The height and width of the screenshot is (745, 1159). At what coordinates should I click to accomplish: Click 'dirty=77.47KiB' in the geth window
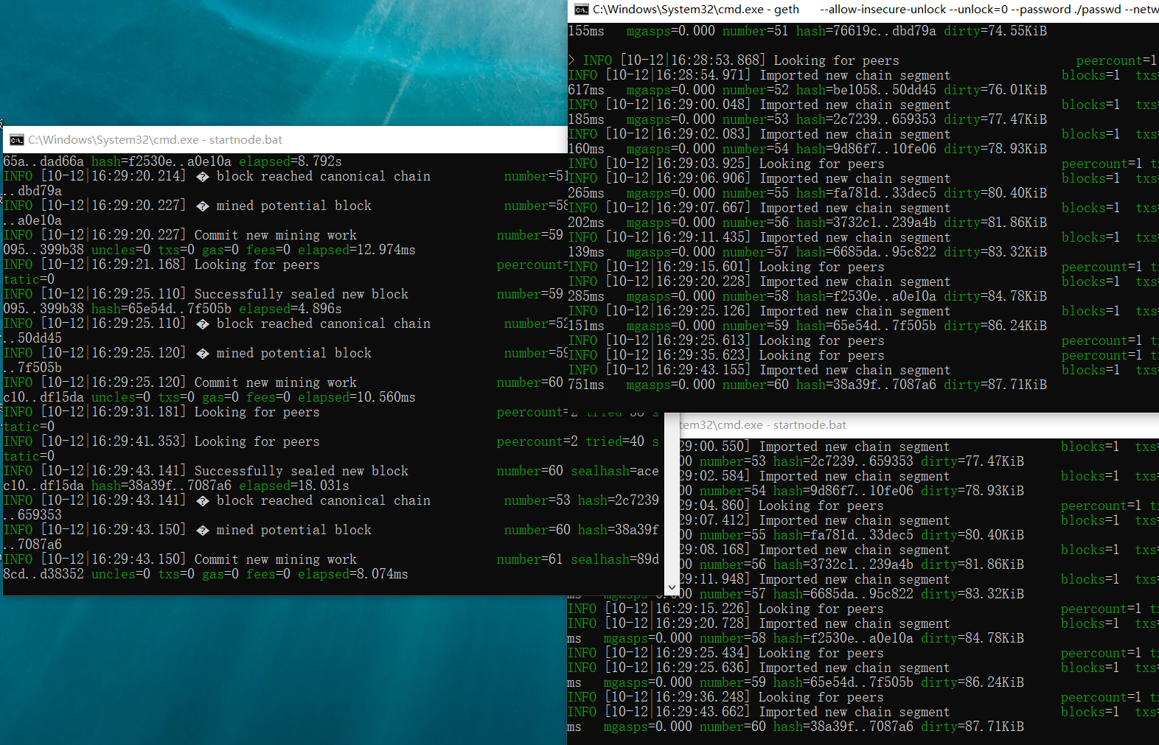995,119
